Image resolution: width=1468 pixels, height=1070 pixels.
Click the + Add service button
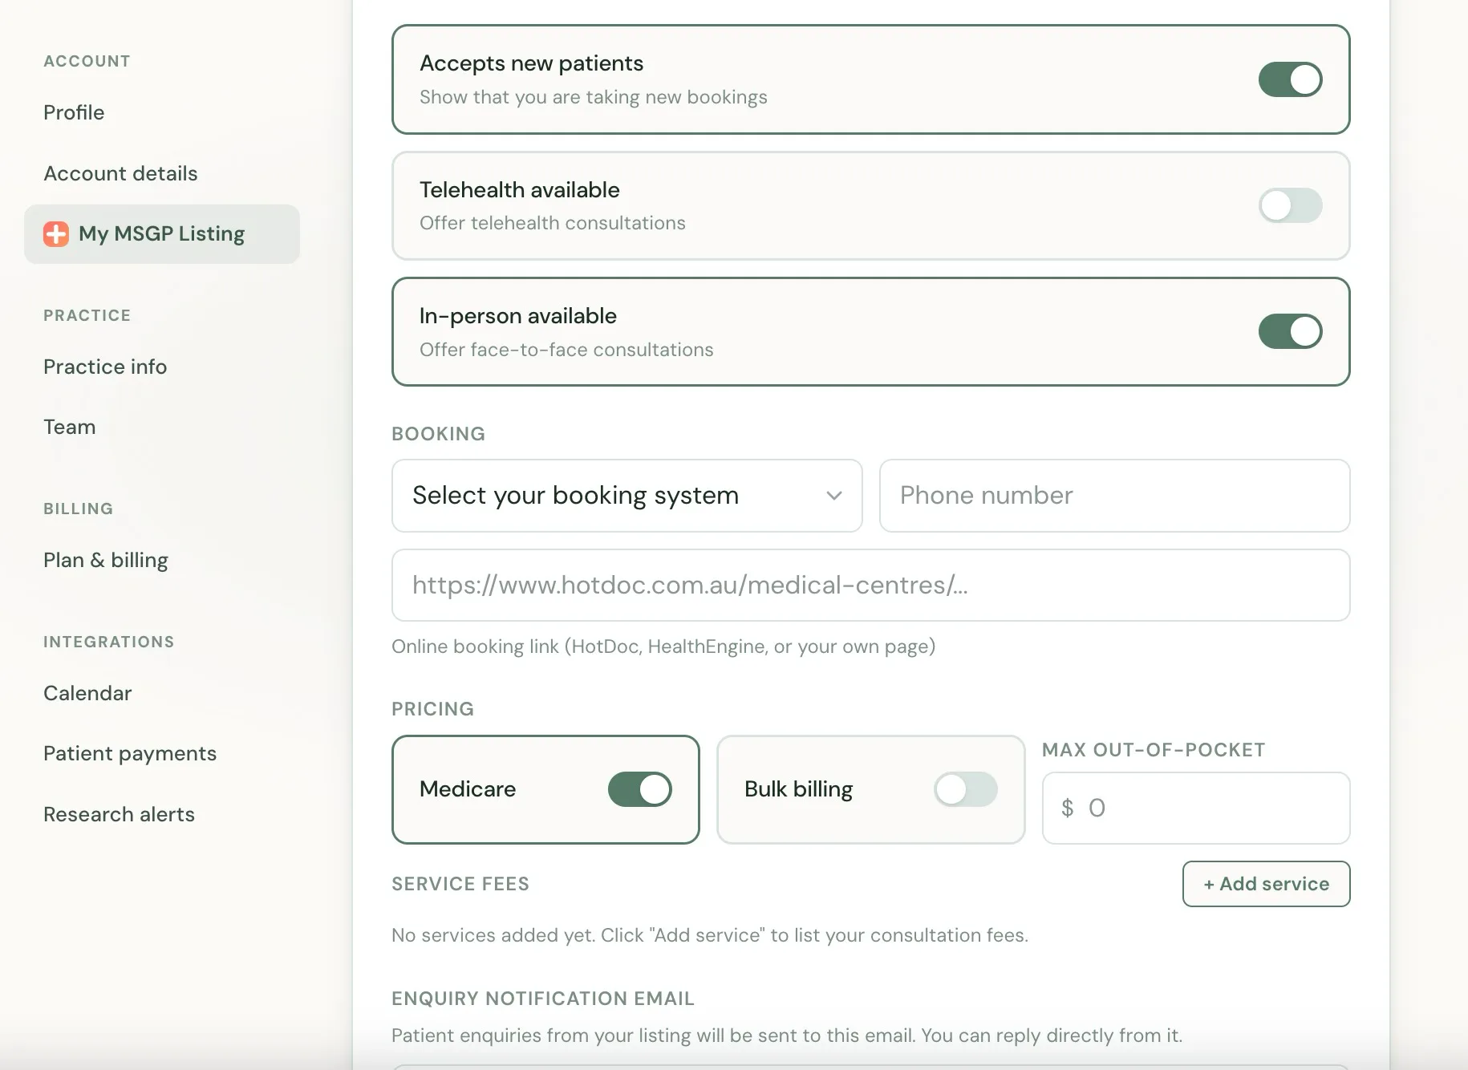(1266, 884)
